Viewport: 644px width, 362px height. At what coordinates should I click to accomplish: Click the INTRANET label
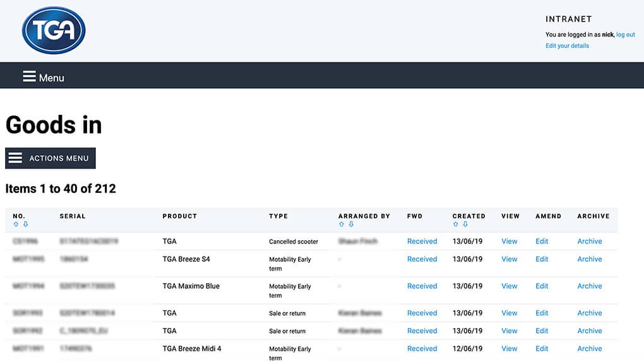point(569,19)
